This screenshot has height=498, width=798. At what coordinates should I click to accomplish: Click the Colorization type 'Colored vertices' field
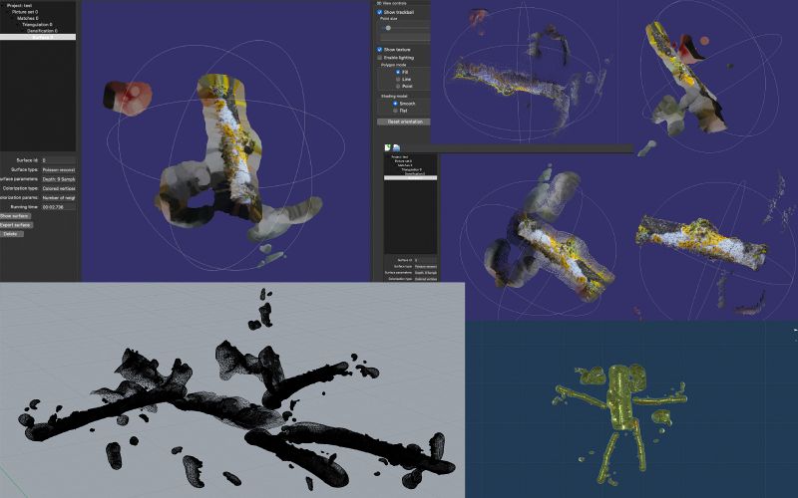pyautogui.click(x=59, y=188)
